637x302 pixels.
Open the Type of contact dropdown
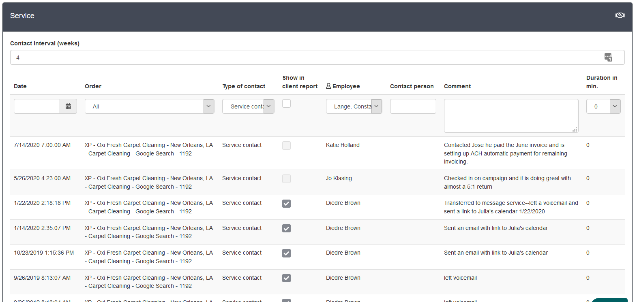pyautogui.click(x=269, y=106)
